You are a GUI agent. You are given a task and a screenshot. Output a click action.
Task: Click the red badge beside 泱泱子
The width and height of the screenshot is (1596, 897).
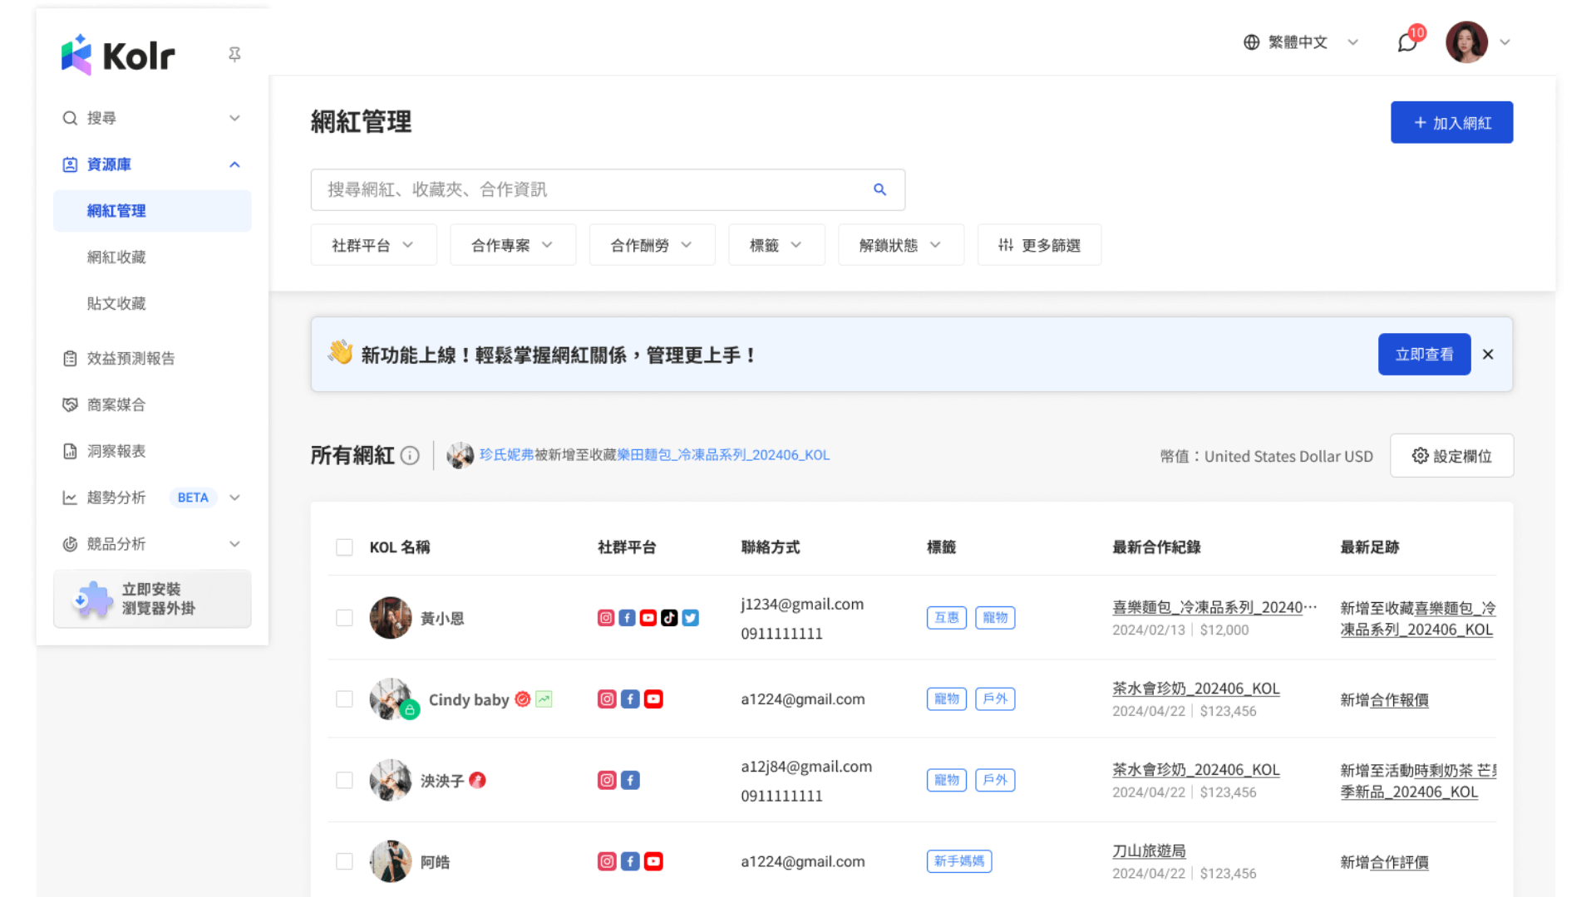click(x=477, y=780)
